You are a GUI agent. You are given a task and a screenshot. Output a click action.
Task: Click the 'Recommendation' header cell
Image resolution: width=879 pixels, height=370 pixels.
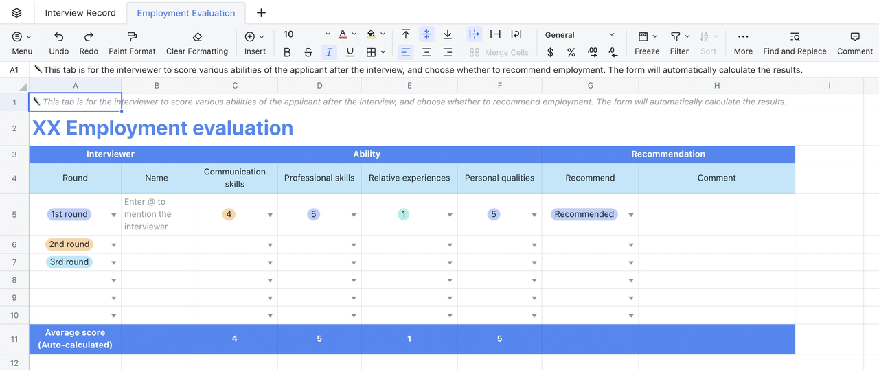pyautogui.click(x=668, y=154)
